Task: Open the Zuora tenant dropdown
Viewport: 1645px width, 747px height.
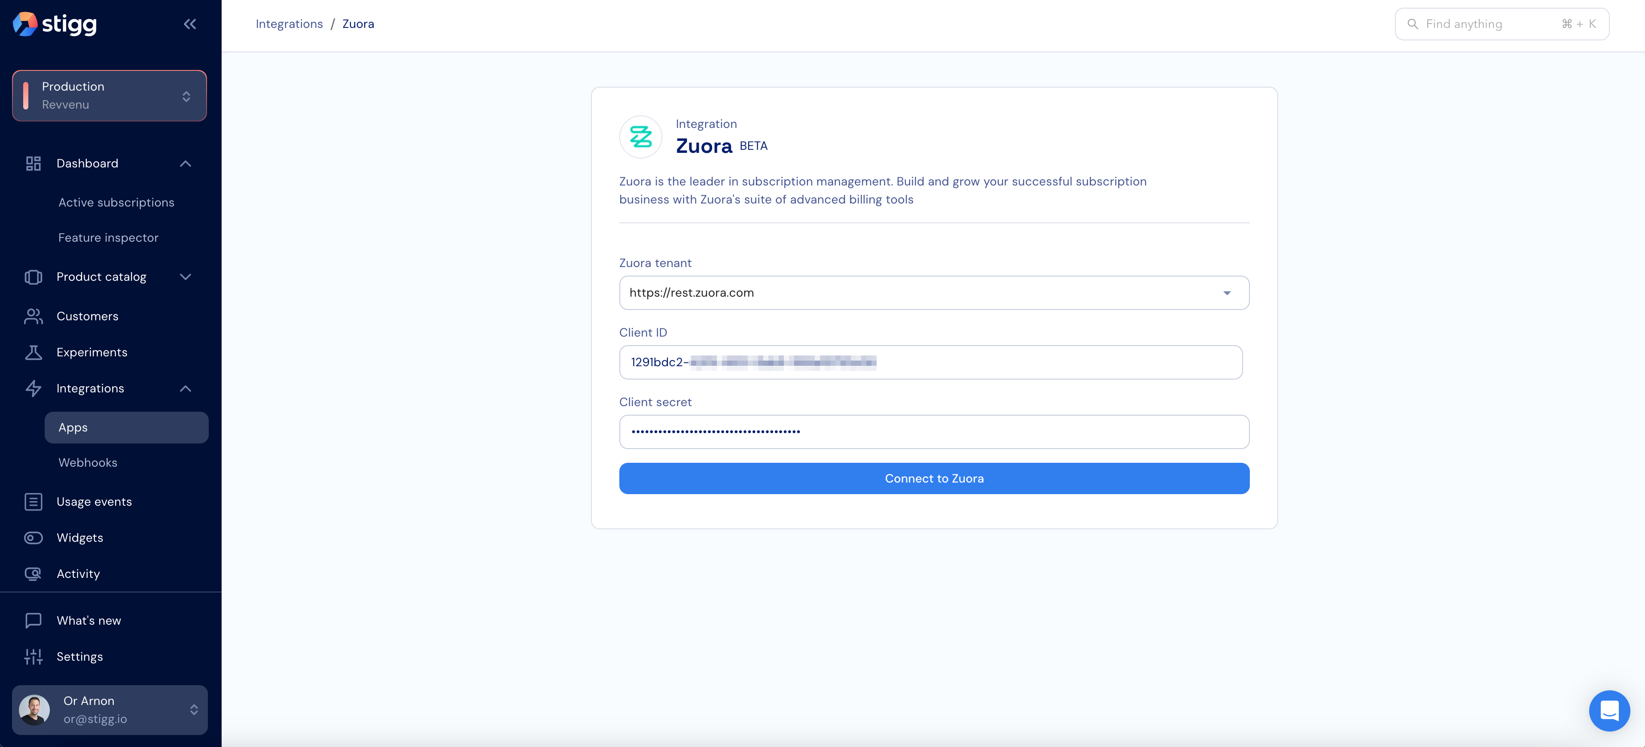Action: tap(934, 293)
